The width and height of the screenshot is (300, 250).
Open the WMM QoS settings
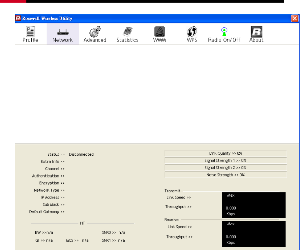tap(160, 34)
